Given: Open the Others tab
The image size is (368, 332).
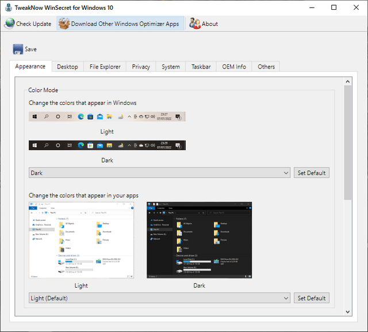Looking at the screenshot, I should 266,67.
